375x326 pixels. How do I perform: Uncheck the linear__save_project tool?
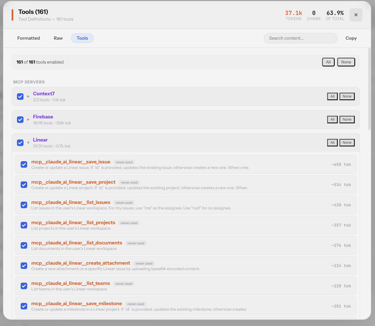tap(24, 185)
